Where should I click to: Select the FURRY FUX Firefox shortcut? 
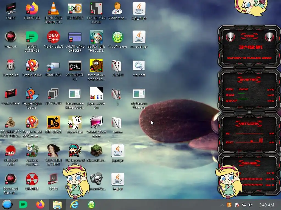pyautogui.click(x=32, y=8)
